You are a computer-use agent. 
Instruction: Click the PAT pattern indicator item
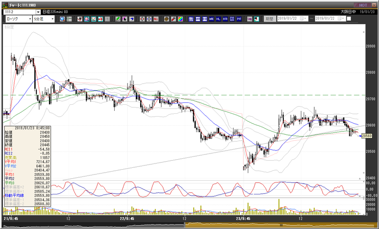[x=239, y=19]
